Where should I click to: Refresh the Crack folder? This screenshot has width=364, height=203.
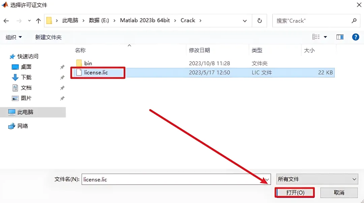(260, 21)
